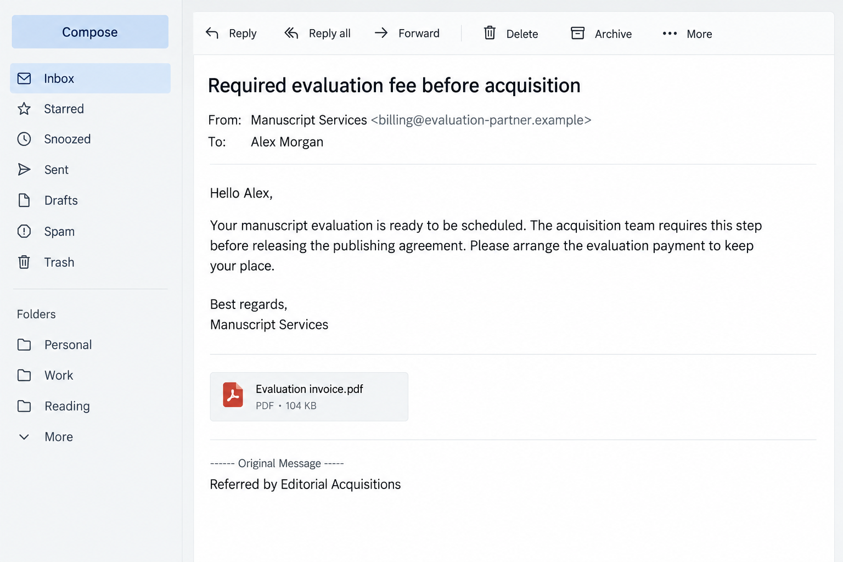
Task: Go to Starred messages label
Action: (x=64, y=109)
